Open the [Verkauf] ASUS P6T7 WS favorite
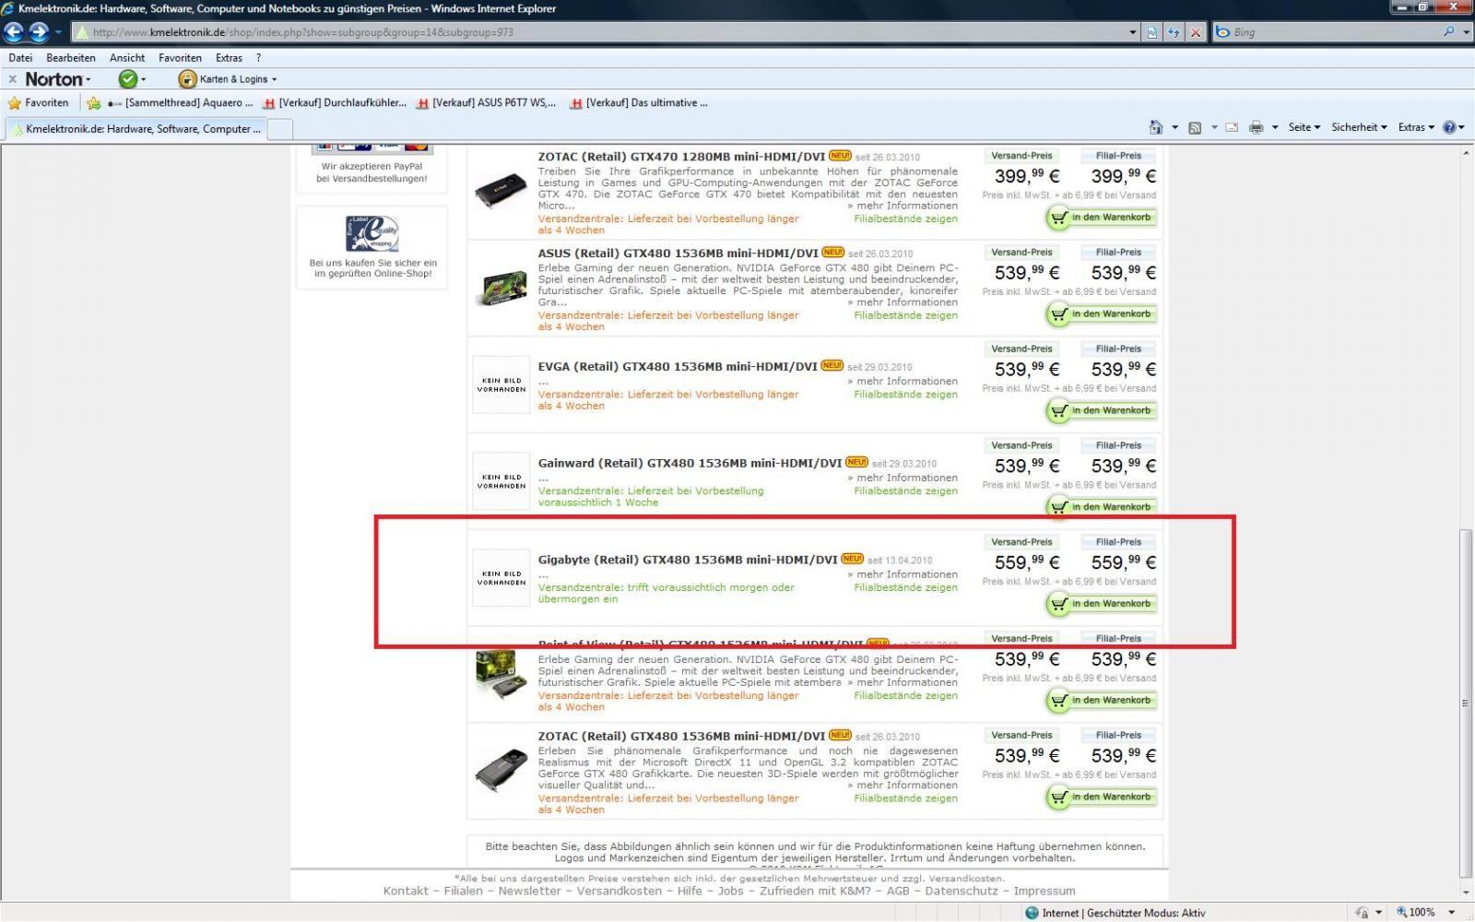Viewport: 1475px width, 922px height. [x=486, y=103]
